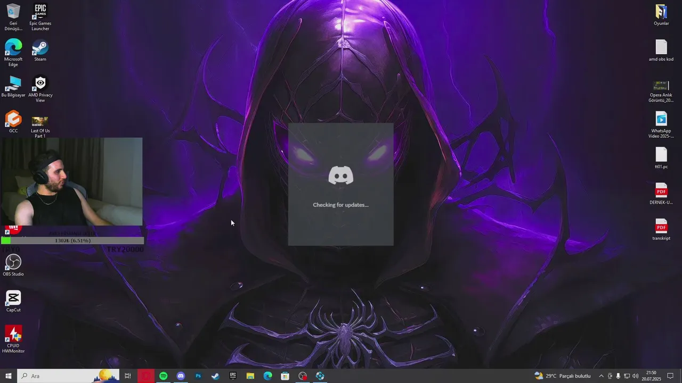The height and width of the screenshot is (383, 682).
Task: Select the AMD Privacy View shortcut
Action: (40, 89)
